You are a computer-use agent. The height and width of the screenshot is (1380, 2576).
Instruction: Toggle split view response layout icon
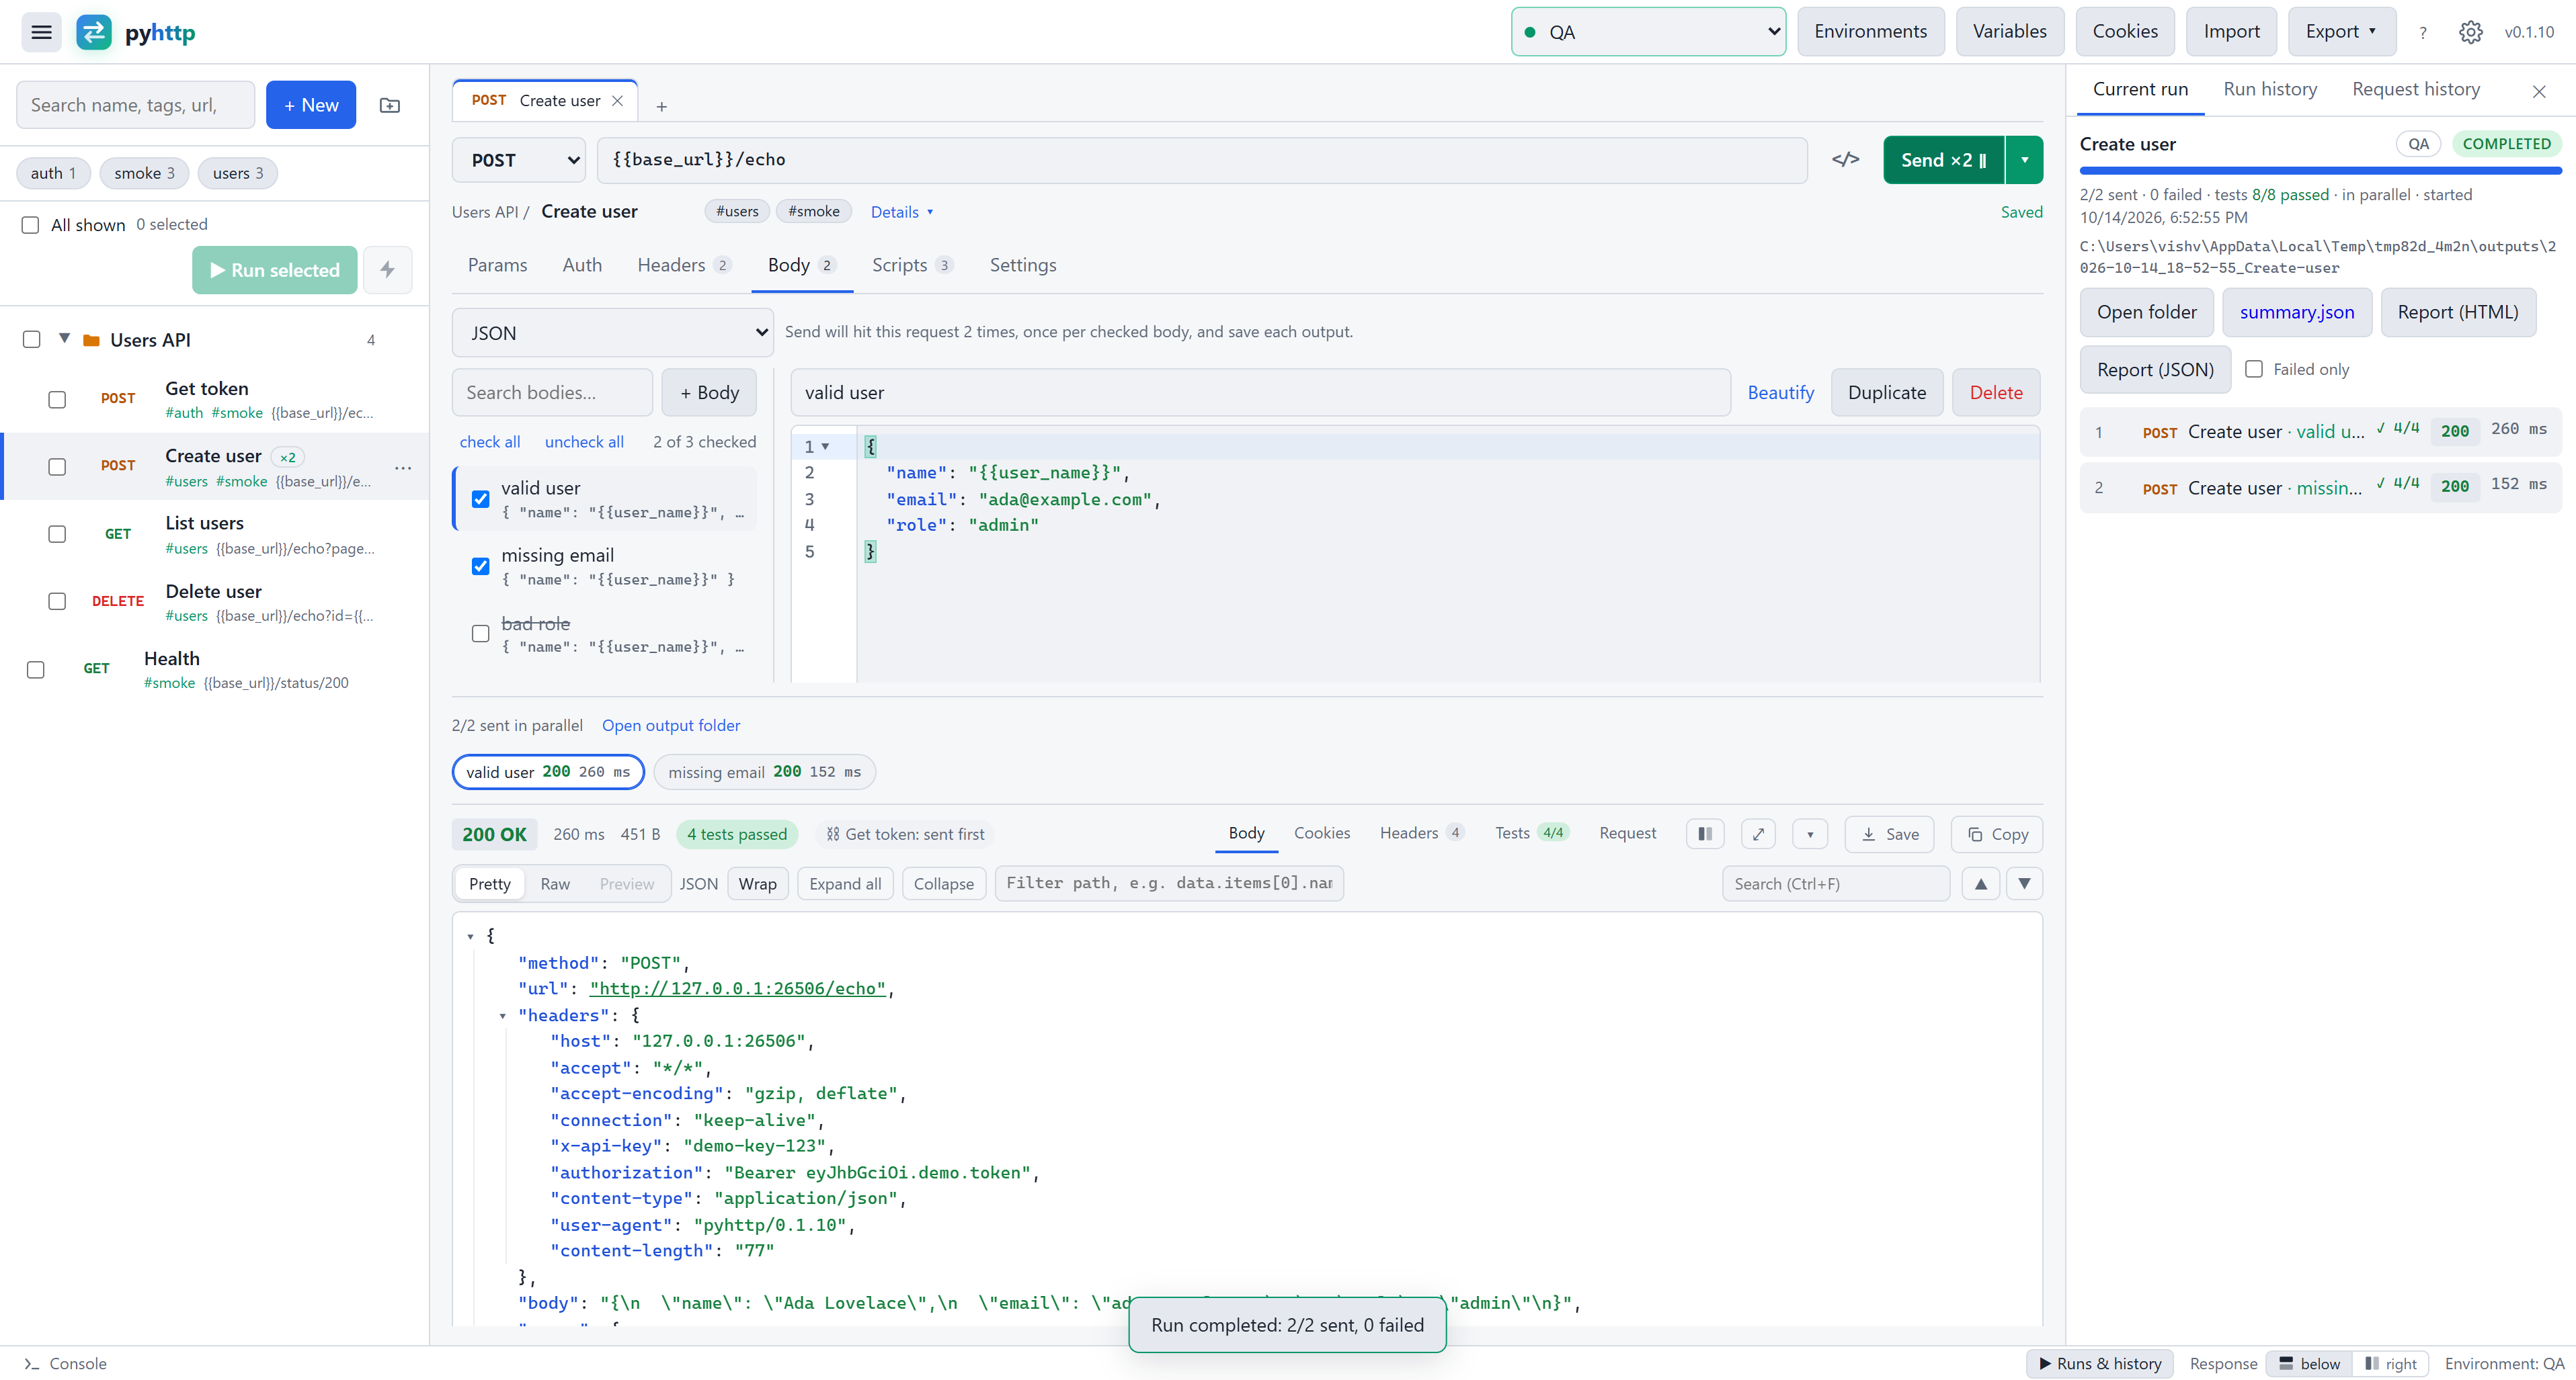coord(1705,834)
